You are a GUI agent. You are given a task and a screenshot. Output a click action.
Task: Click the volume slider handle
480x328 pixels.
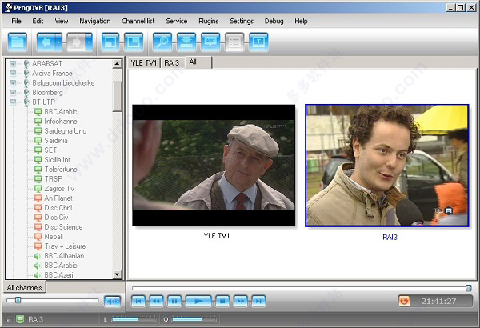click(x=18, y=300)
